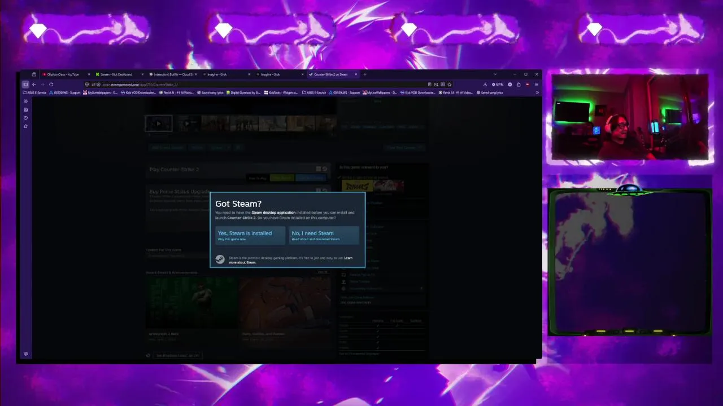This screenshot has width=723, height=406.
Task: Open the downloads panel
Action: click(x=485, y=85)
